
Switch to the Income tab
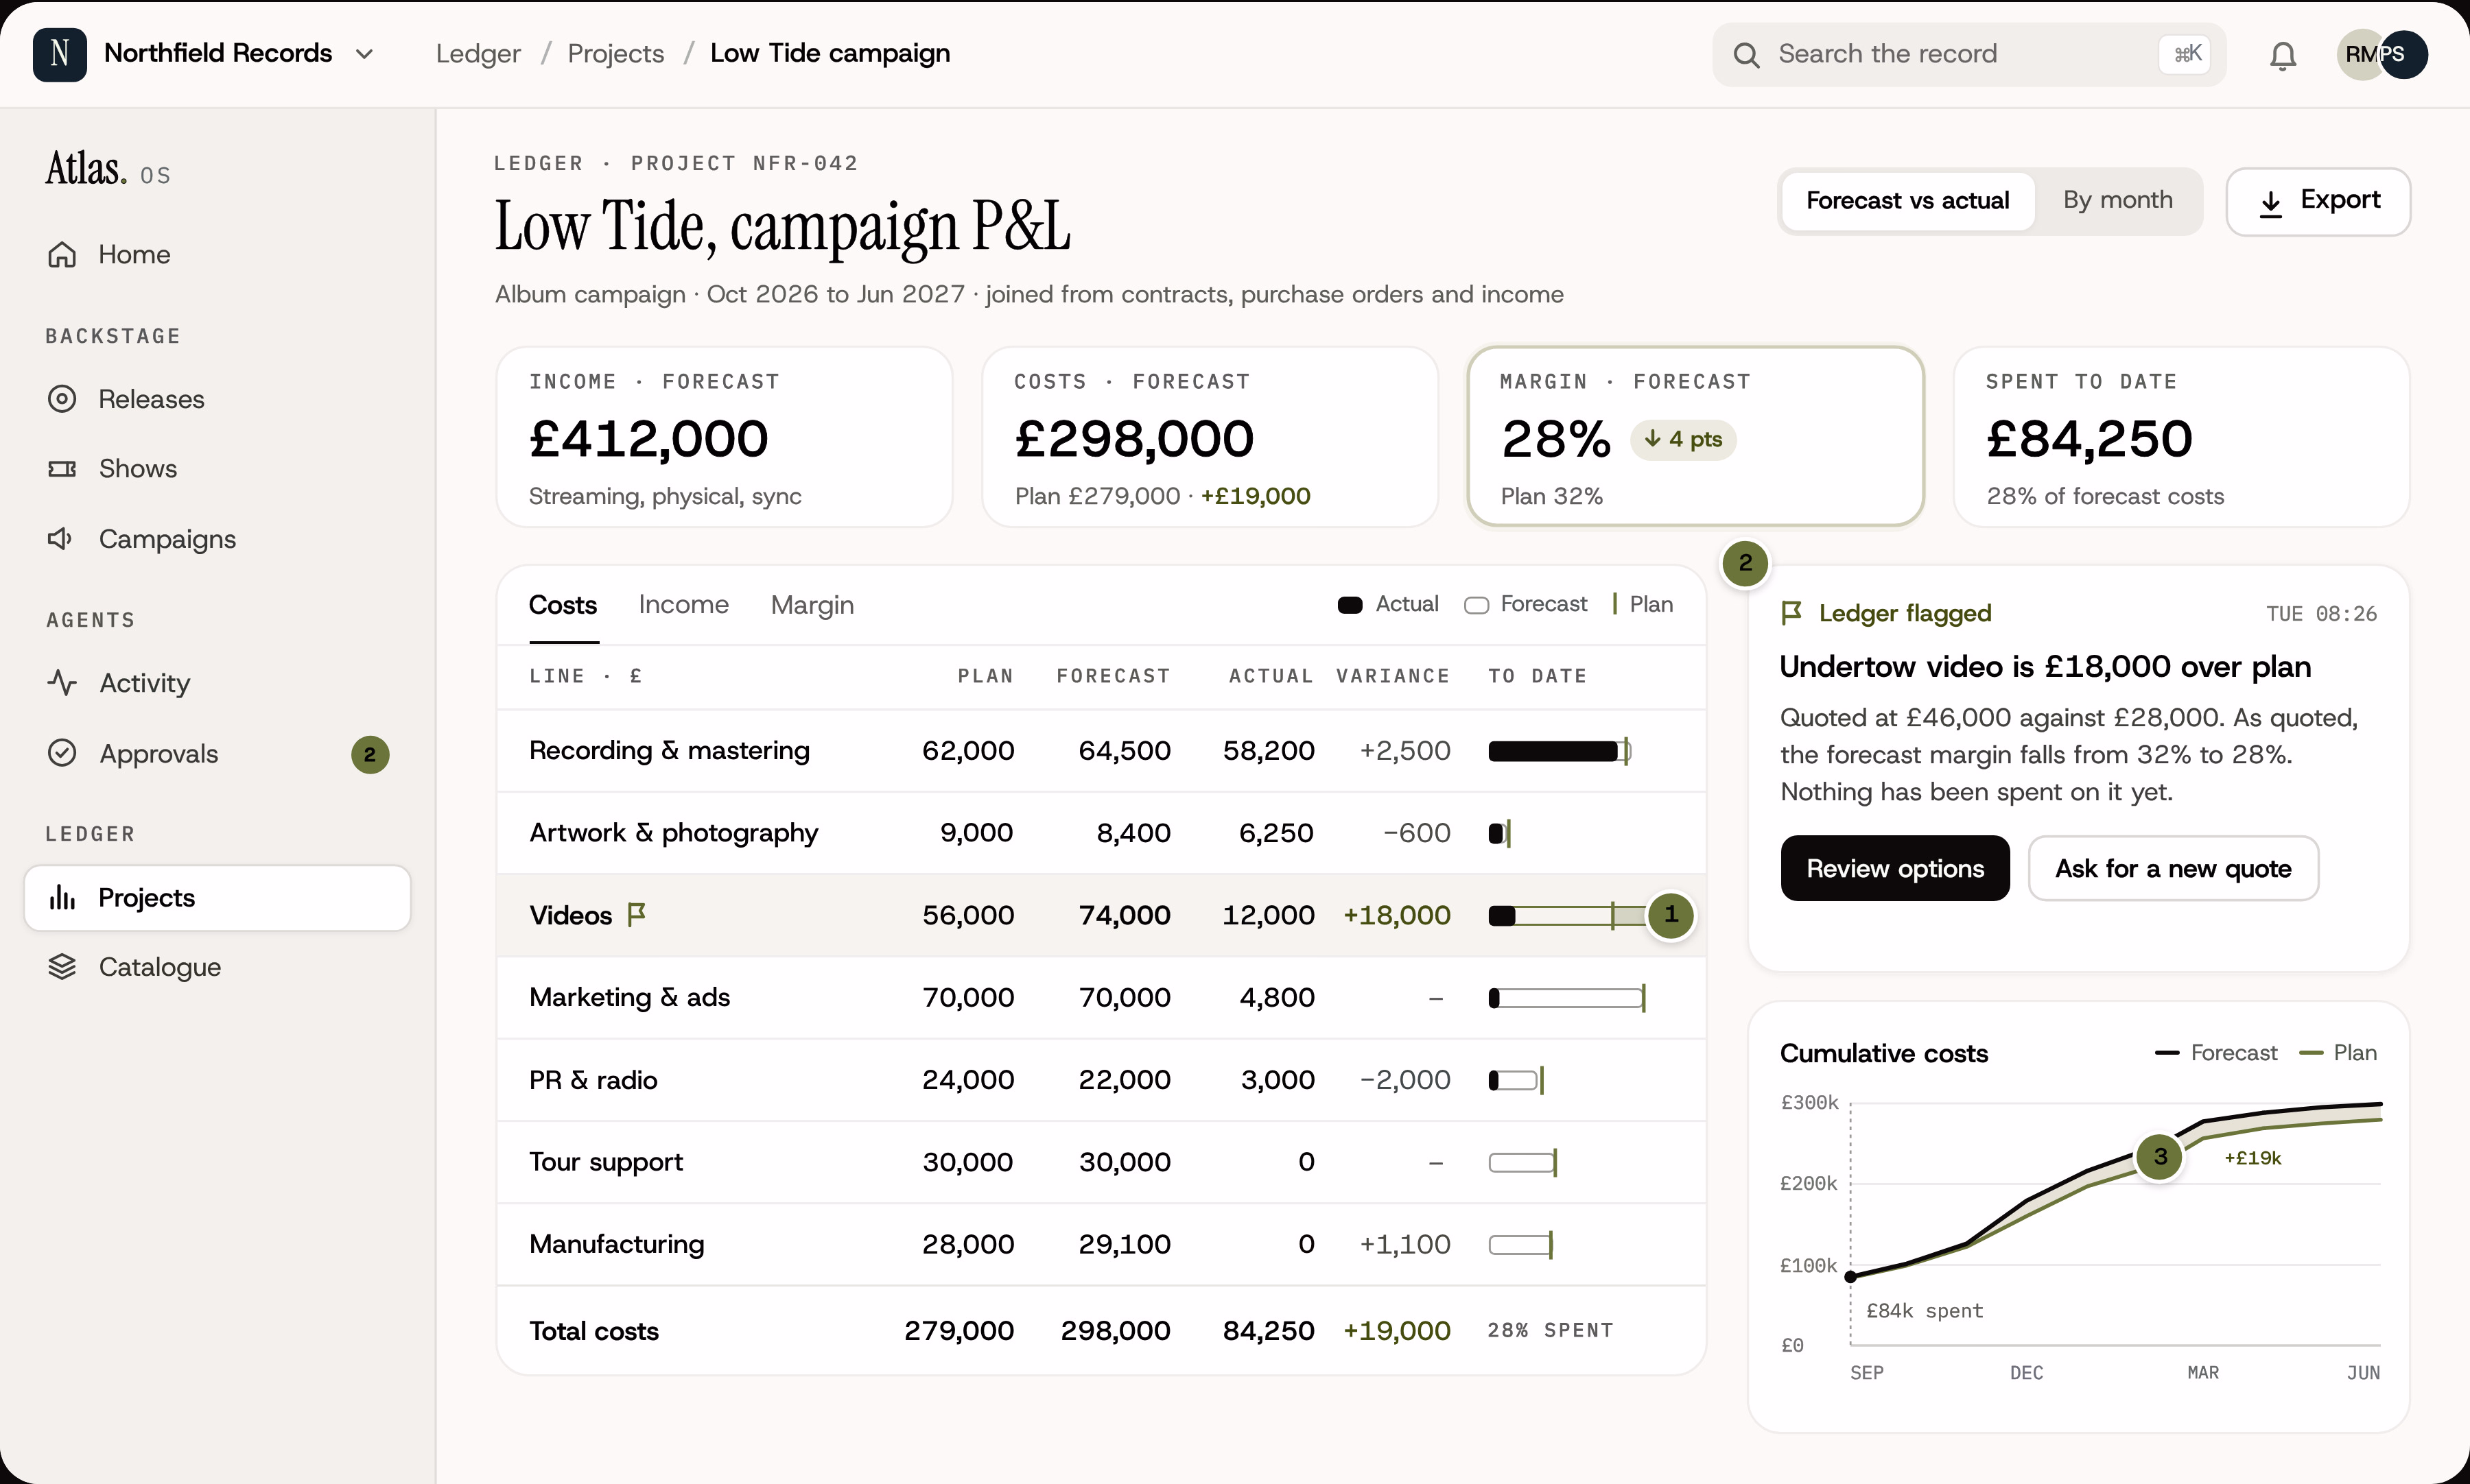[683, 605]
